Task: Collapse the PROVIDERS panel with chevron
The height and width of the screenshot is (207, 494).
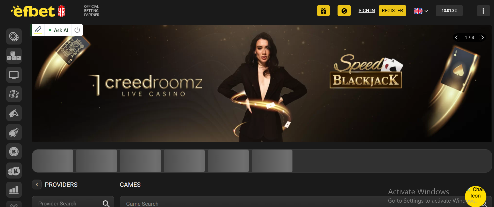Action: [37, 184]
